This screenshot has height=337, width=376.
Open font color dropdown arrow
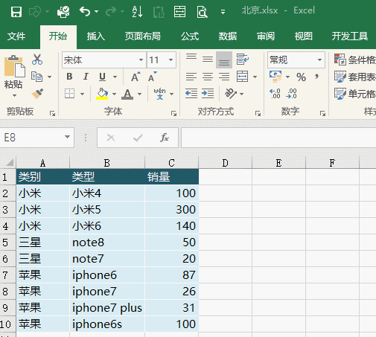pyautogui.click(x=139, y=94)
